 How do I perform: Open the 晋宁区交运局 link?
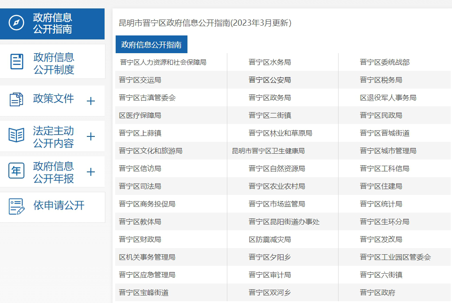click(140, 80)
